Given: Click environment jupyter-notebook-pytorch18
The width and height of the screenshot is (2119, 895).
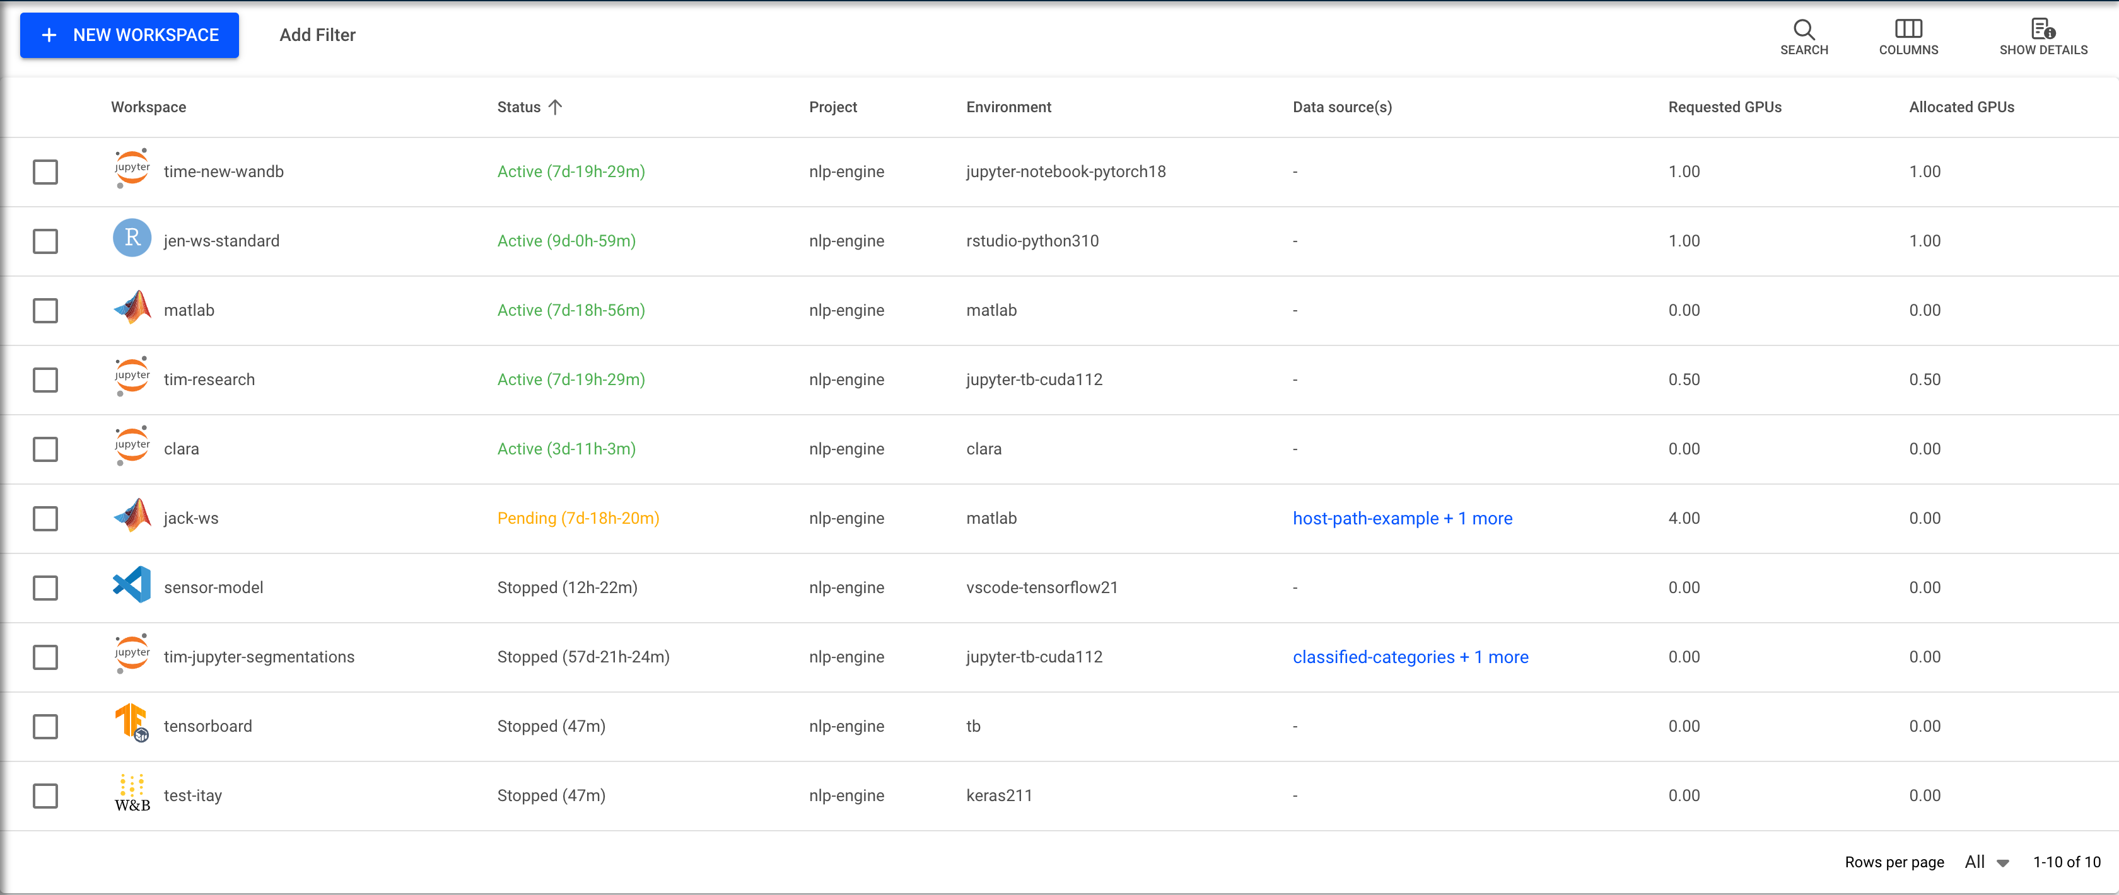Looking at the screenshot, I should click(1065, 172).
